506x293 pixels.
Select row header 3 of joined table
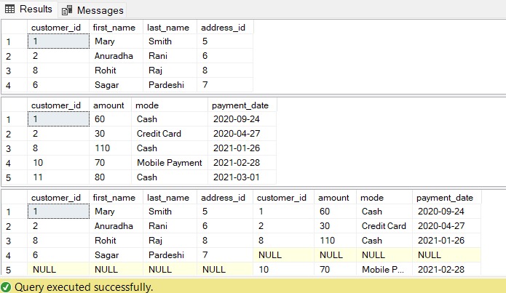15,241
